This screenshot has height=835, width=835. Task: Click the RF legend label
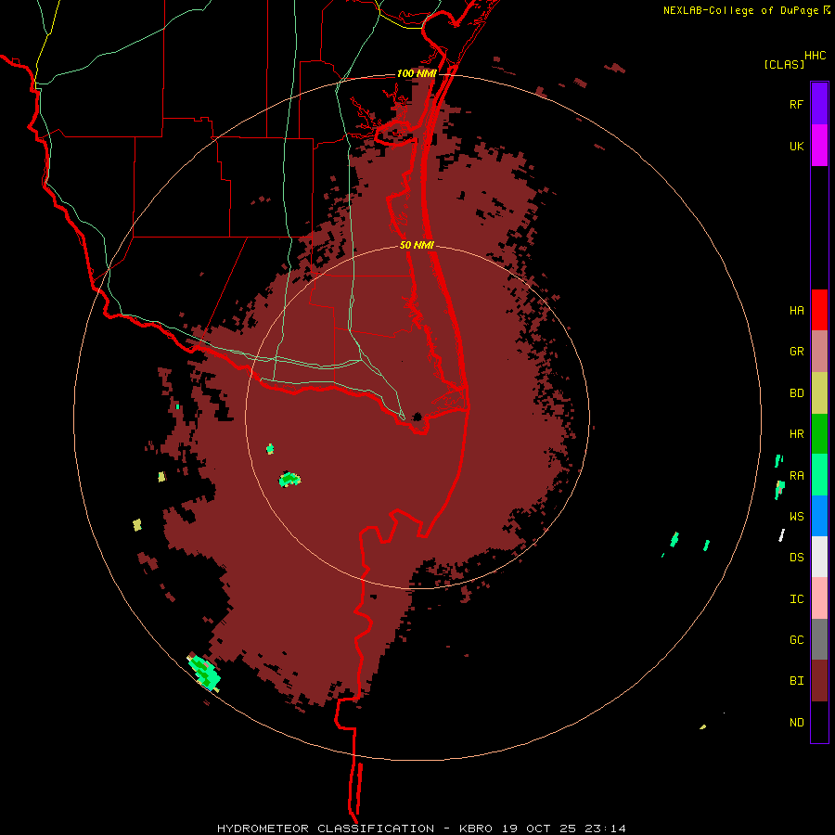(796, 104)
